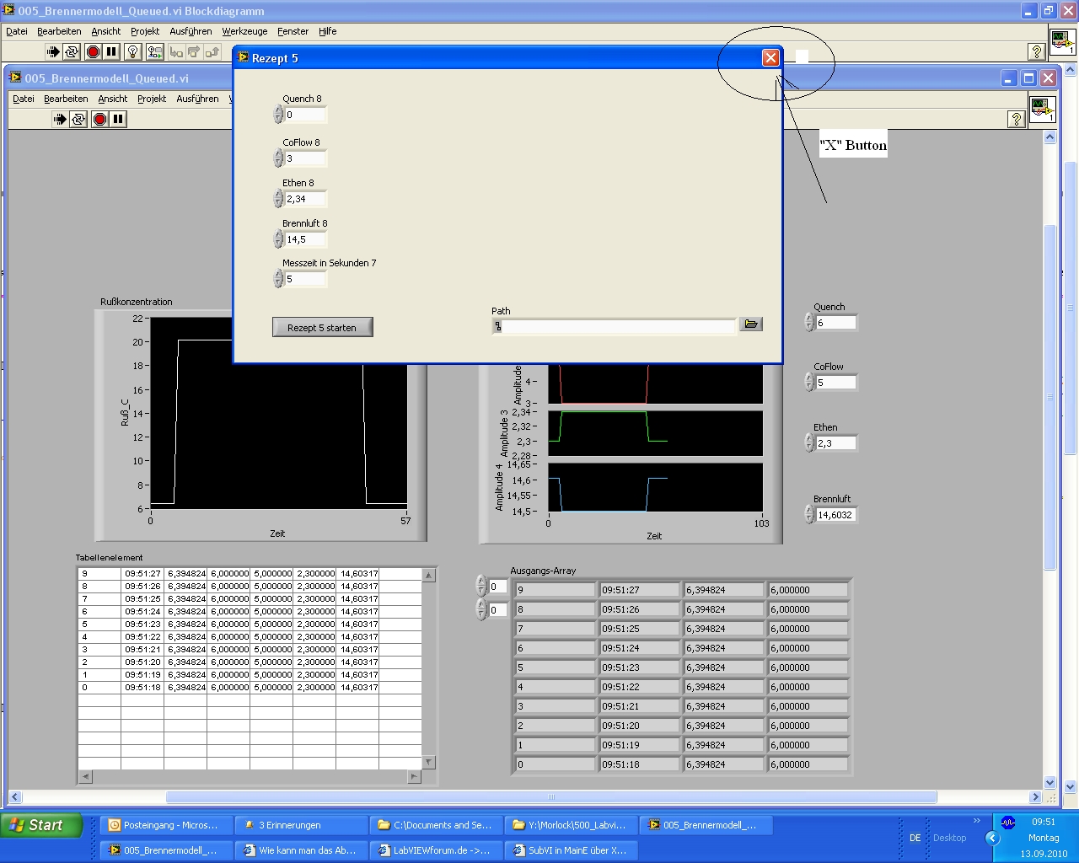Click Tabellenelement vertical scrollbar down arrow
Image resolution: width=1079 pixels, height=863 pixels.
(429, 763)
